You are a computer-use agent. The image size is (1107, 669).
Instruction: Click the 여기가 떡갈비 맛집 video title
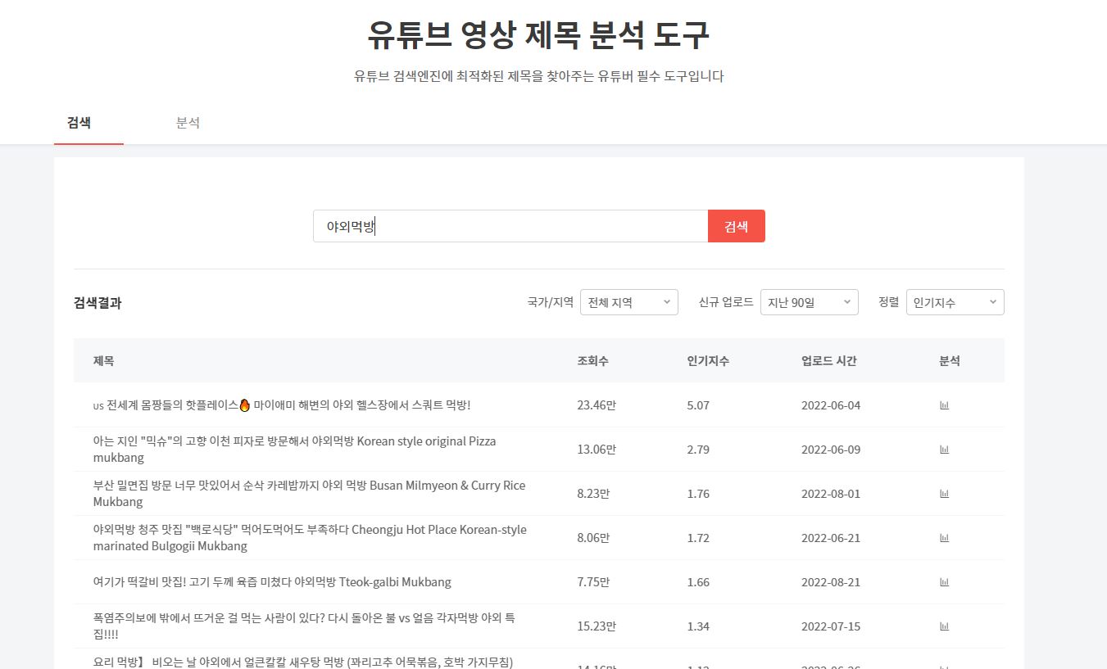click(x=272, y=582)
